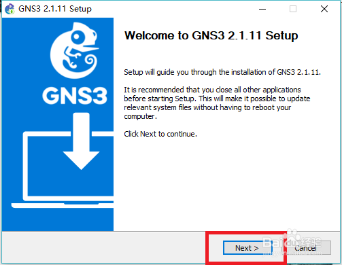The image size is (342, 265).
Task: Click the Next > button
Action: [x=247, y=248]
